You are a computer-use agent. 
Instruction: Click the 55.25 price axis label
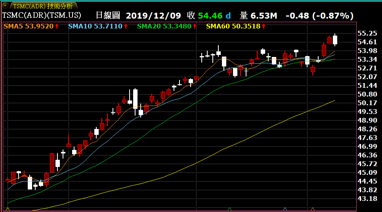click(367, 34)
